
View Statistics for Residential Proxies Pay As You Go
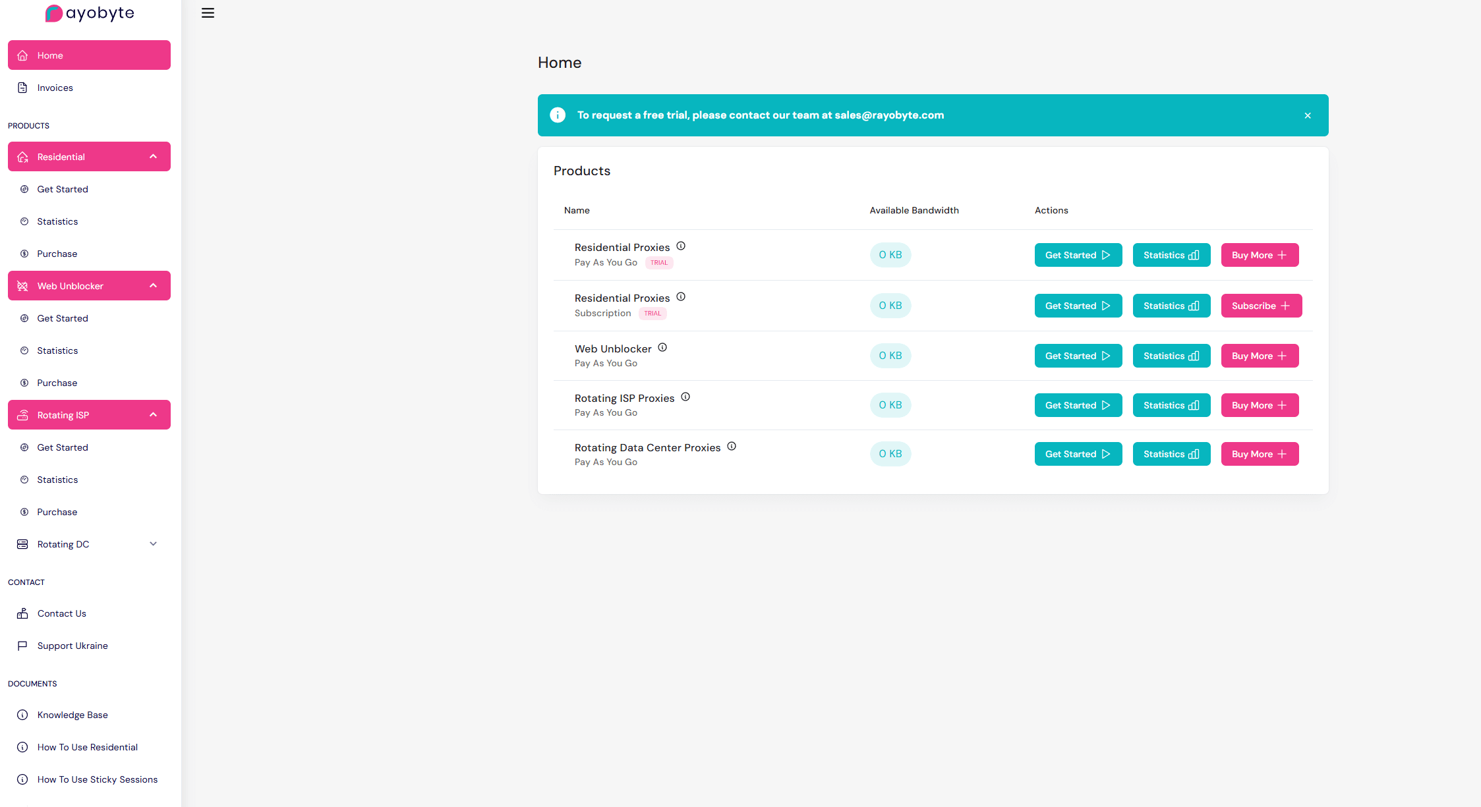coord(1172,255)
